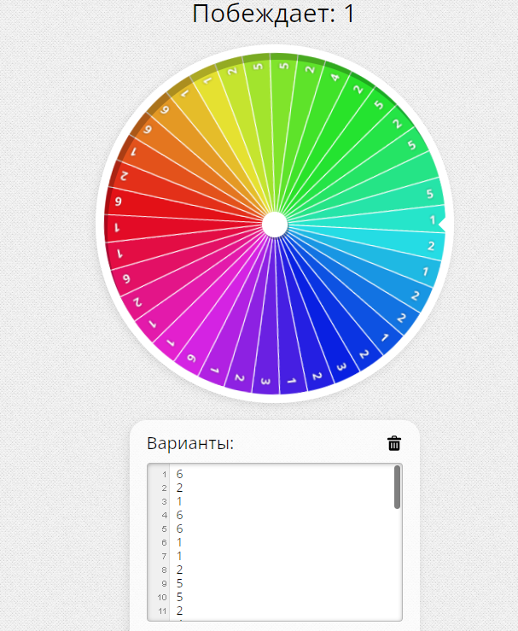
Task: Click line 3 containing value 1
Action: tap(275, 501)
